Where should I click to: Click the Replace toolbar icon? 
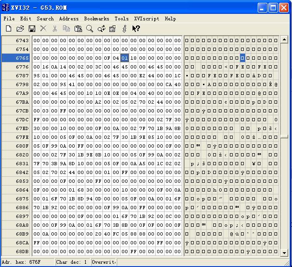click(x=102, y=29)
